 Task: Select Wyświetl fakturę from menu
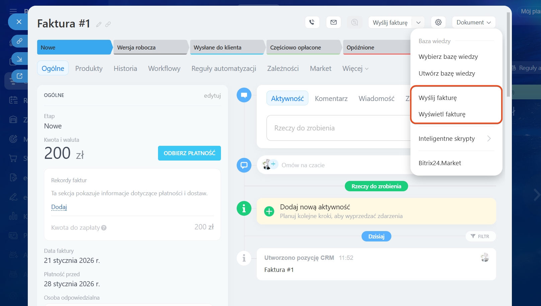(442, 114)
